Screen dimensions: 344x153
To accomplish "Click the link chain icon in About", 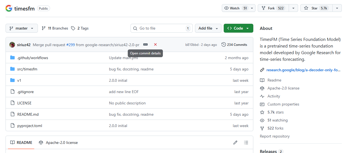I will 262,70.
